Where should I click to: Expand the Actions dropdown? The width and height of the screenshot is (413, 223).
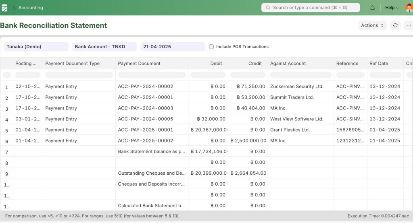pyautogui.click(x=372, y=25)
